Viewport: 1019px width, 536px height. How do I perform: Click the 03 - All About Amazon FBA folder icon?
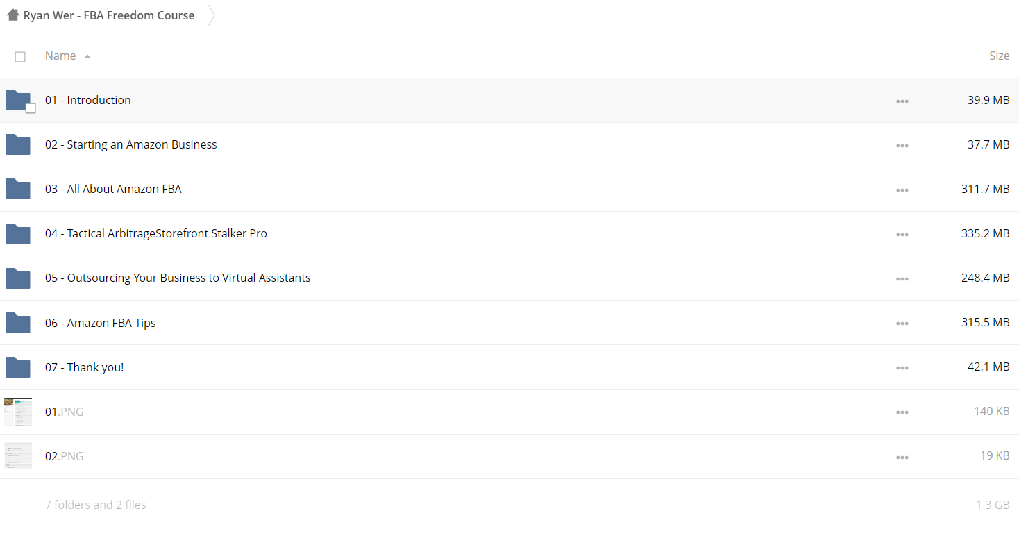[18, 189]
